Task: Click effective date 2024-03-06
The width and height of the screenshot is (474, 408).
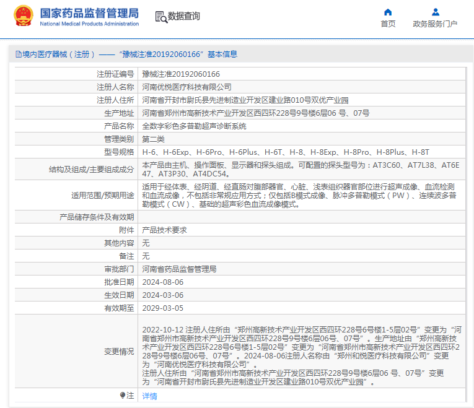Action: 162,295
